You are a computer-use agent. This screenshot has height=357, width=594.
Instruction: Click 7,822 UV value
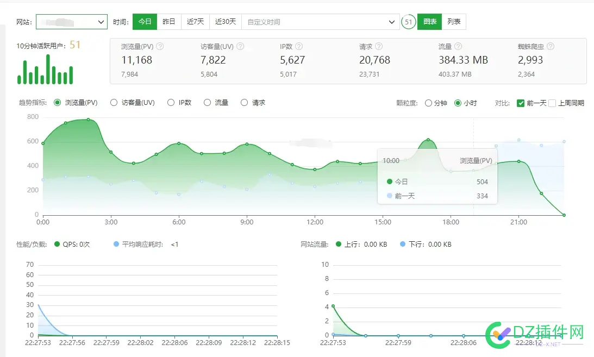click(x=213, y=60)
